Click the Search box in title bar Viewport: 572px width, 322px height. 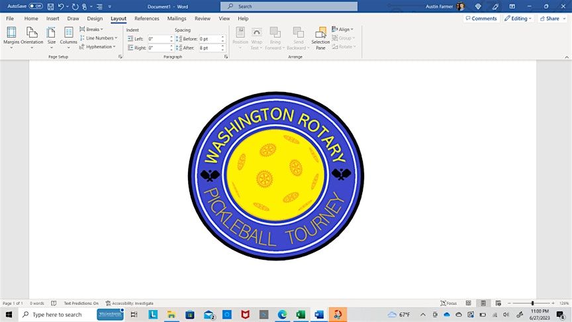click(289, 6)
